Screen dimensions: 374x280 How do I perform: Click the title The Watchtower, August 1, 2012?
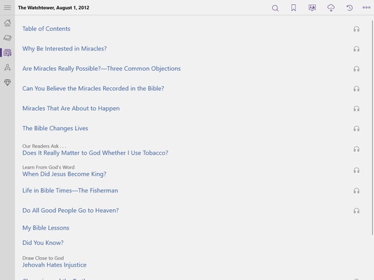53,8
